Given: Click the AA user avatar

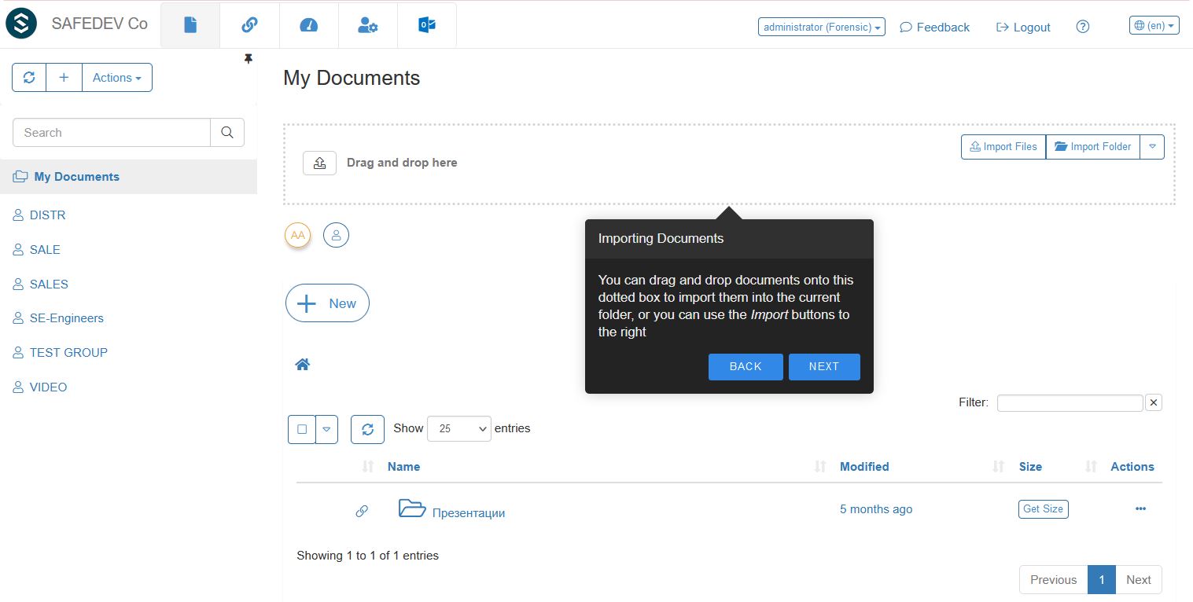Looking at the screenshot, I should pos(297,235).
